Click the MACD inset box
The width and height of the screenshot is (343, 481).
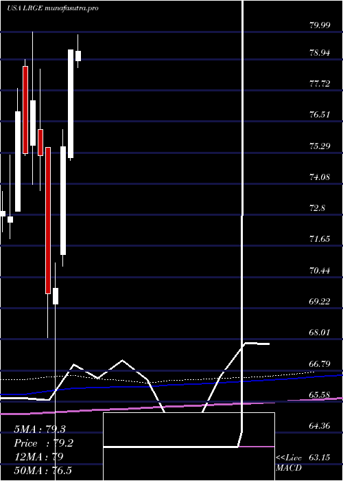[x=189, y=447]
